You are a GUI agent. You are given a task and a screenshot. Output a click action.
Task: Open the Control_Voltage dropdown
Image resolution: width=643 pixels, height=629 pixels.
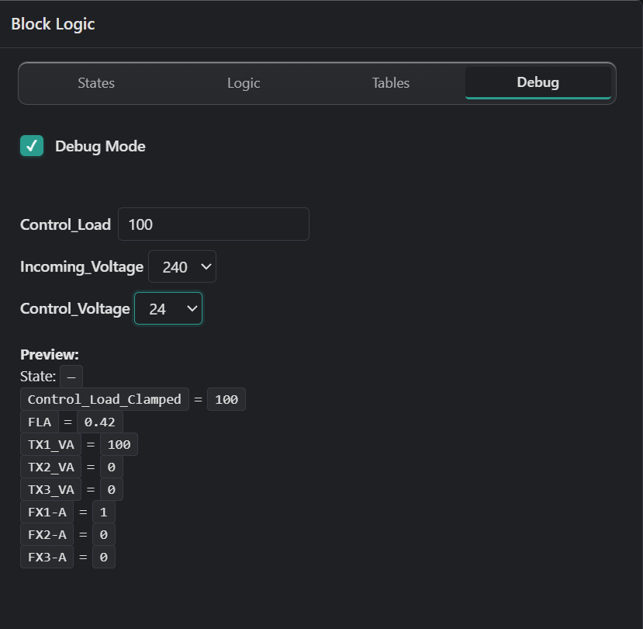pyautogui.click(x=168, y=308)
